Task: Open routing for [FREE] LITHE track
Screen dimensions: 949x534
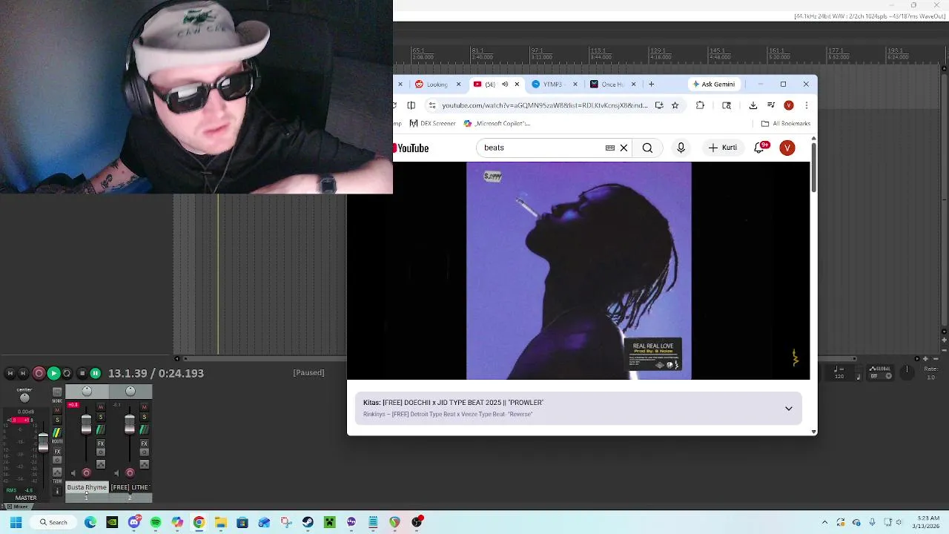Action: pyautogui.click(x=145, y=429)
